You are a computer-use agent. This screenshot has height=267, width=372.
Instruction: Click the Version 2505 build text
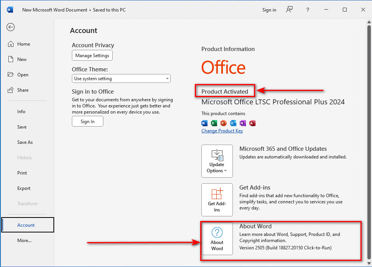286,248
